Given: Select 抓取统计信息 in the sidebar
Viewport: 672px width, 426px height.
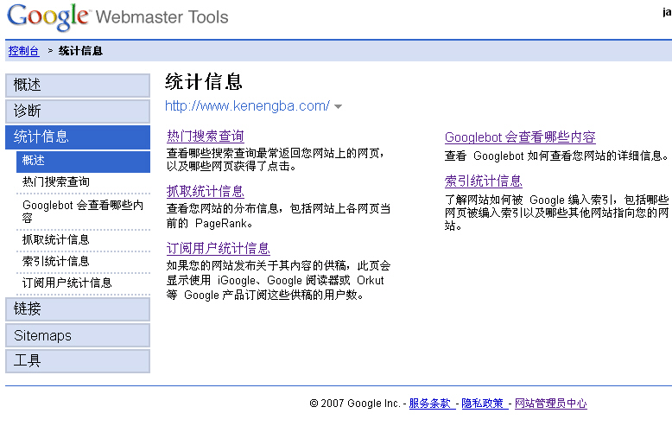Looking at the screenshot, I should [x=56, y=240].
